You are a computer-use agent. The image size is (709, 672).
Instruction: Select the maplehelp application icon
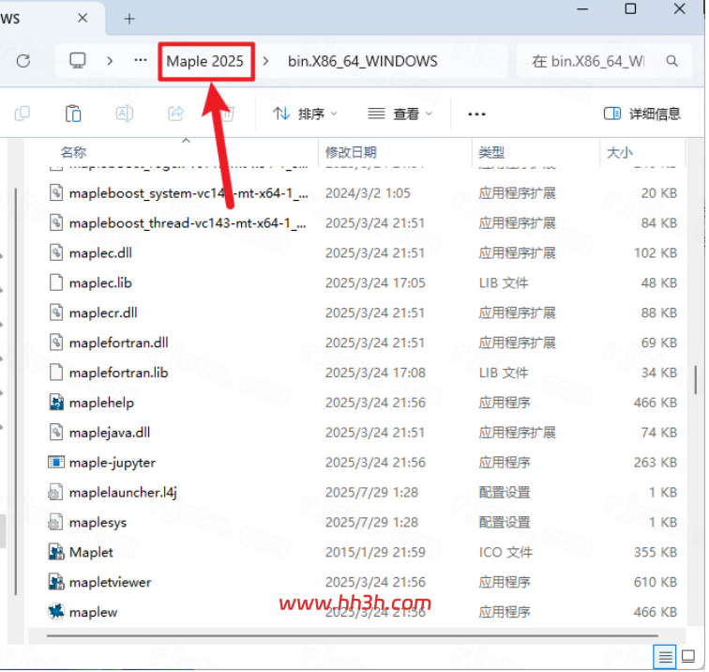tap(56, 403)
